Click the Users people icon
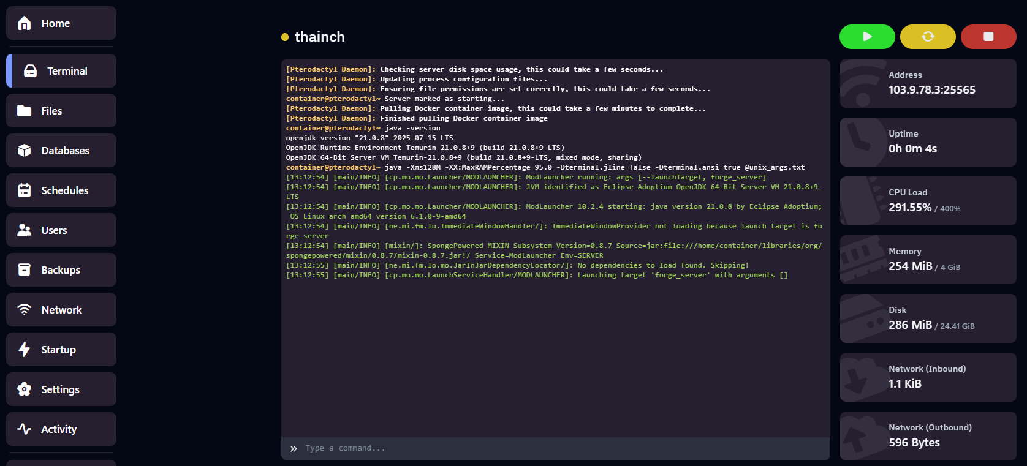The width and height of the screenshot is (1027, 466). (25, 230)
